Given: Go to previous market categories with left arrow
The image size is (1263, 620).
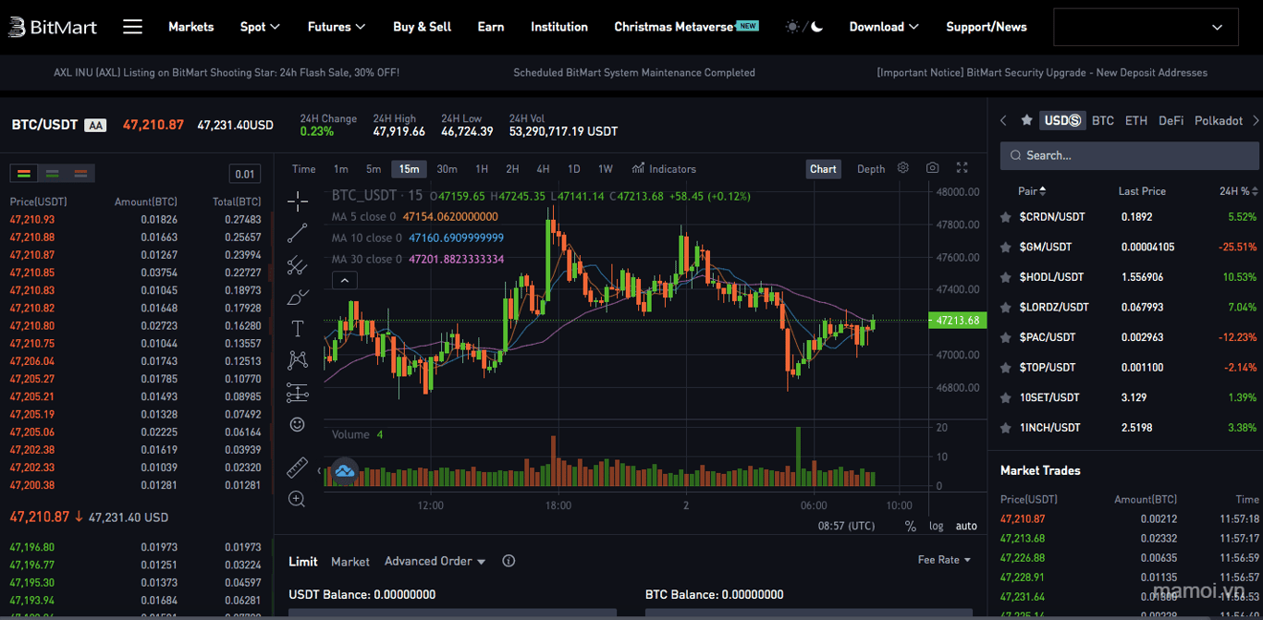Looking at the screenshot, I should pos(1003,121).
